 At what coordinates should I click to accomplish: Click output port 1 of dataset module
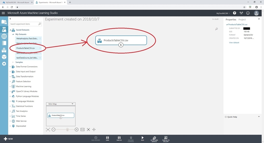coord(121,45)
